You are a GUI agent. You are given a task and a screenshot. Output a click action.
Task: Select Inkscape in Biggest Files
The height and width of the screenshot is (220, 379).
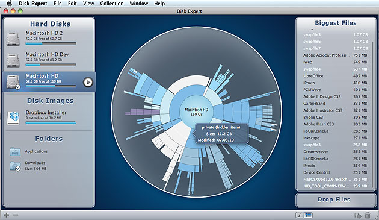coord(336,138)
